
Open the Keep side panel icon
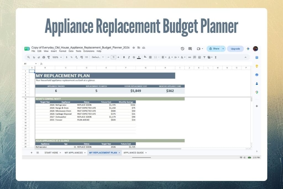257,66
